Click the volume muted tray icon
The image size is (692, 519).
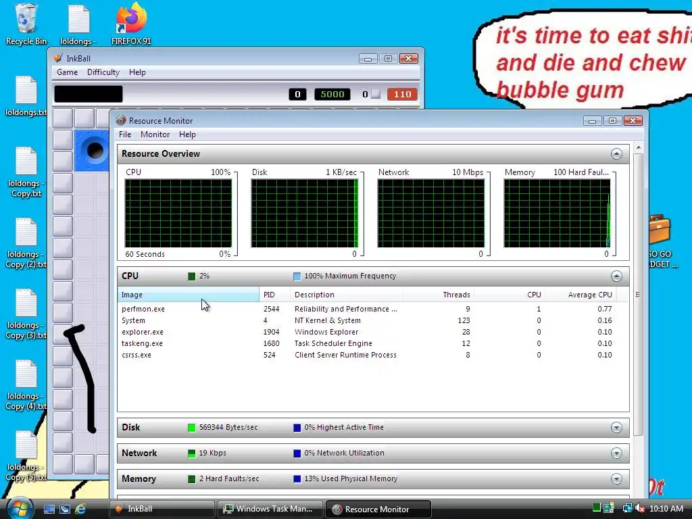640,508
